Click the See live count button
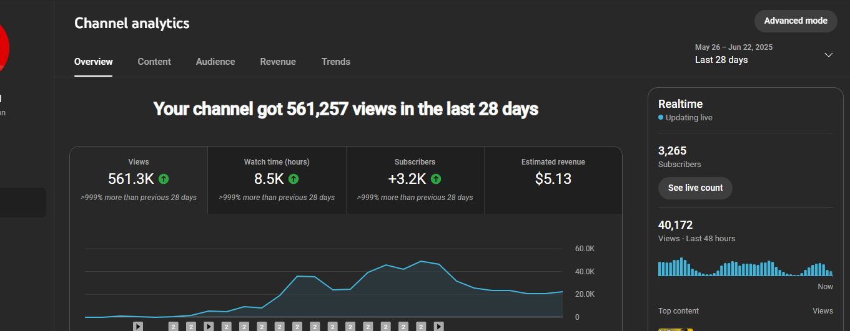Image resolution: width=850 pixels, height=331 pixels. (695, 188)
